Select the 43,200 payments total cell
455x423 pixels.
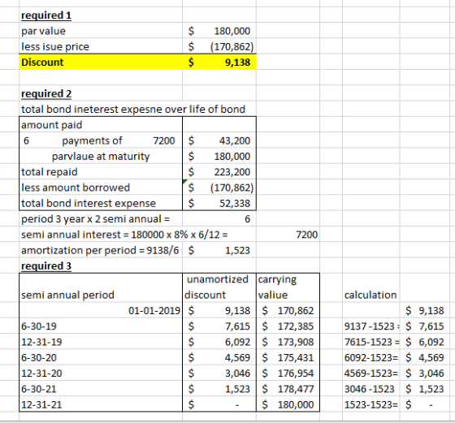[x=219, y=140]
